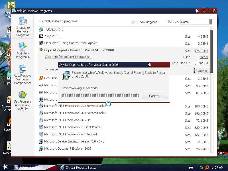Click the Microsoft Document Explorer 2008 icon
228x171 pixels.
pos(41,148)
